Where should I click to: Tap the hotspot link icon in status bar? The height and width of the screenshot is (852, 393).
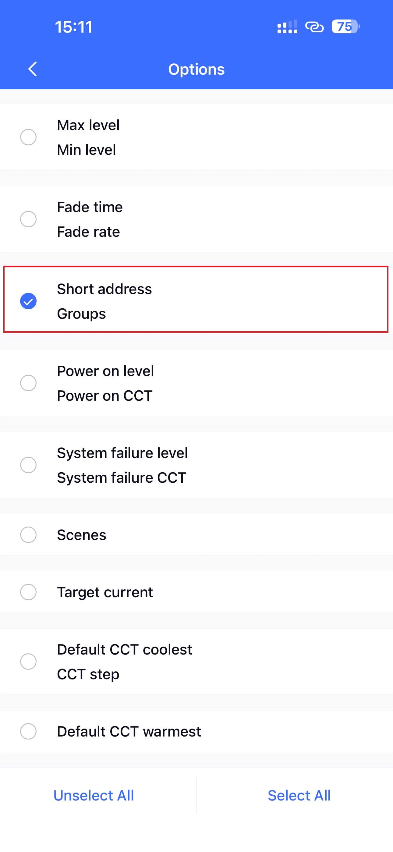(314, 27)
